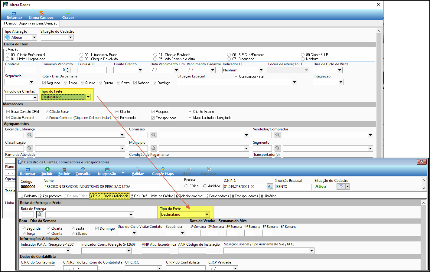Click Excluir trash icon in Cadastro toolbar
Image resolution: width=430 pixels, height=272 pixels.
(64, 169)
